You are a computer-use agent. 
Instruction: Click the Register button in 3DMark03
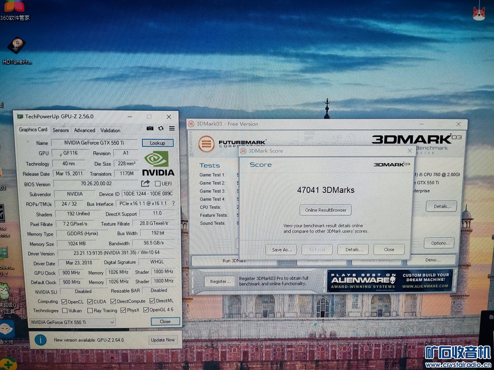(220, 282)
